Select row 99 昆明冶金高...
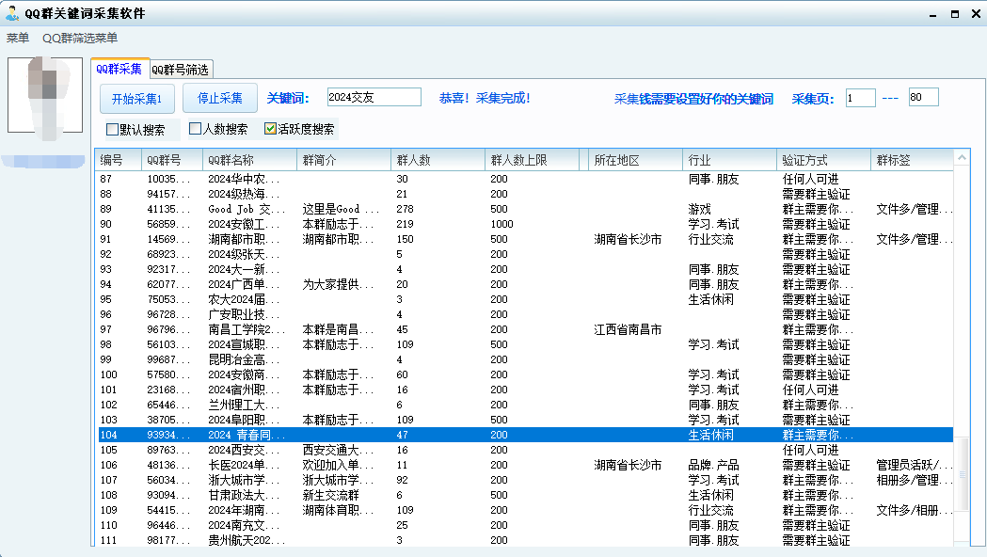987x557 pixels. [x=526, y=359]
